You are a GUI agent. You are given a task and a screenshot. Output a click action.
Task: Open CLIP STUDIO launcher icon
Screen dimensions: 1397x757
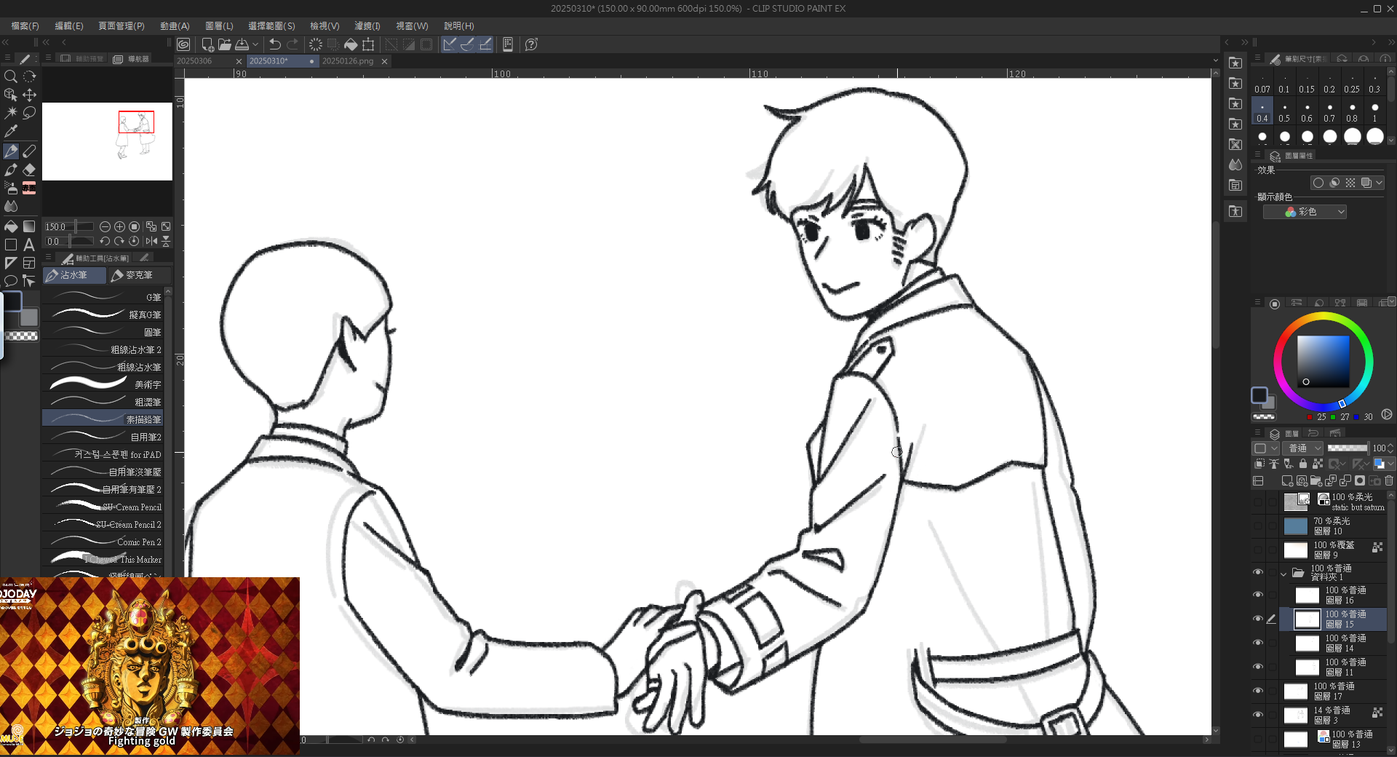pyautogui.click(x=183, y=44)
